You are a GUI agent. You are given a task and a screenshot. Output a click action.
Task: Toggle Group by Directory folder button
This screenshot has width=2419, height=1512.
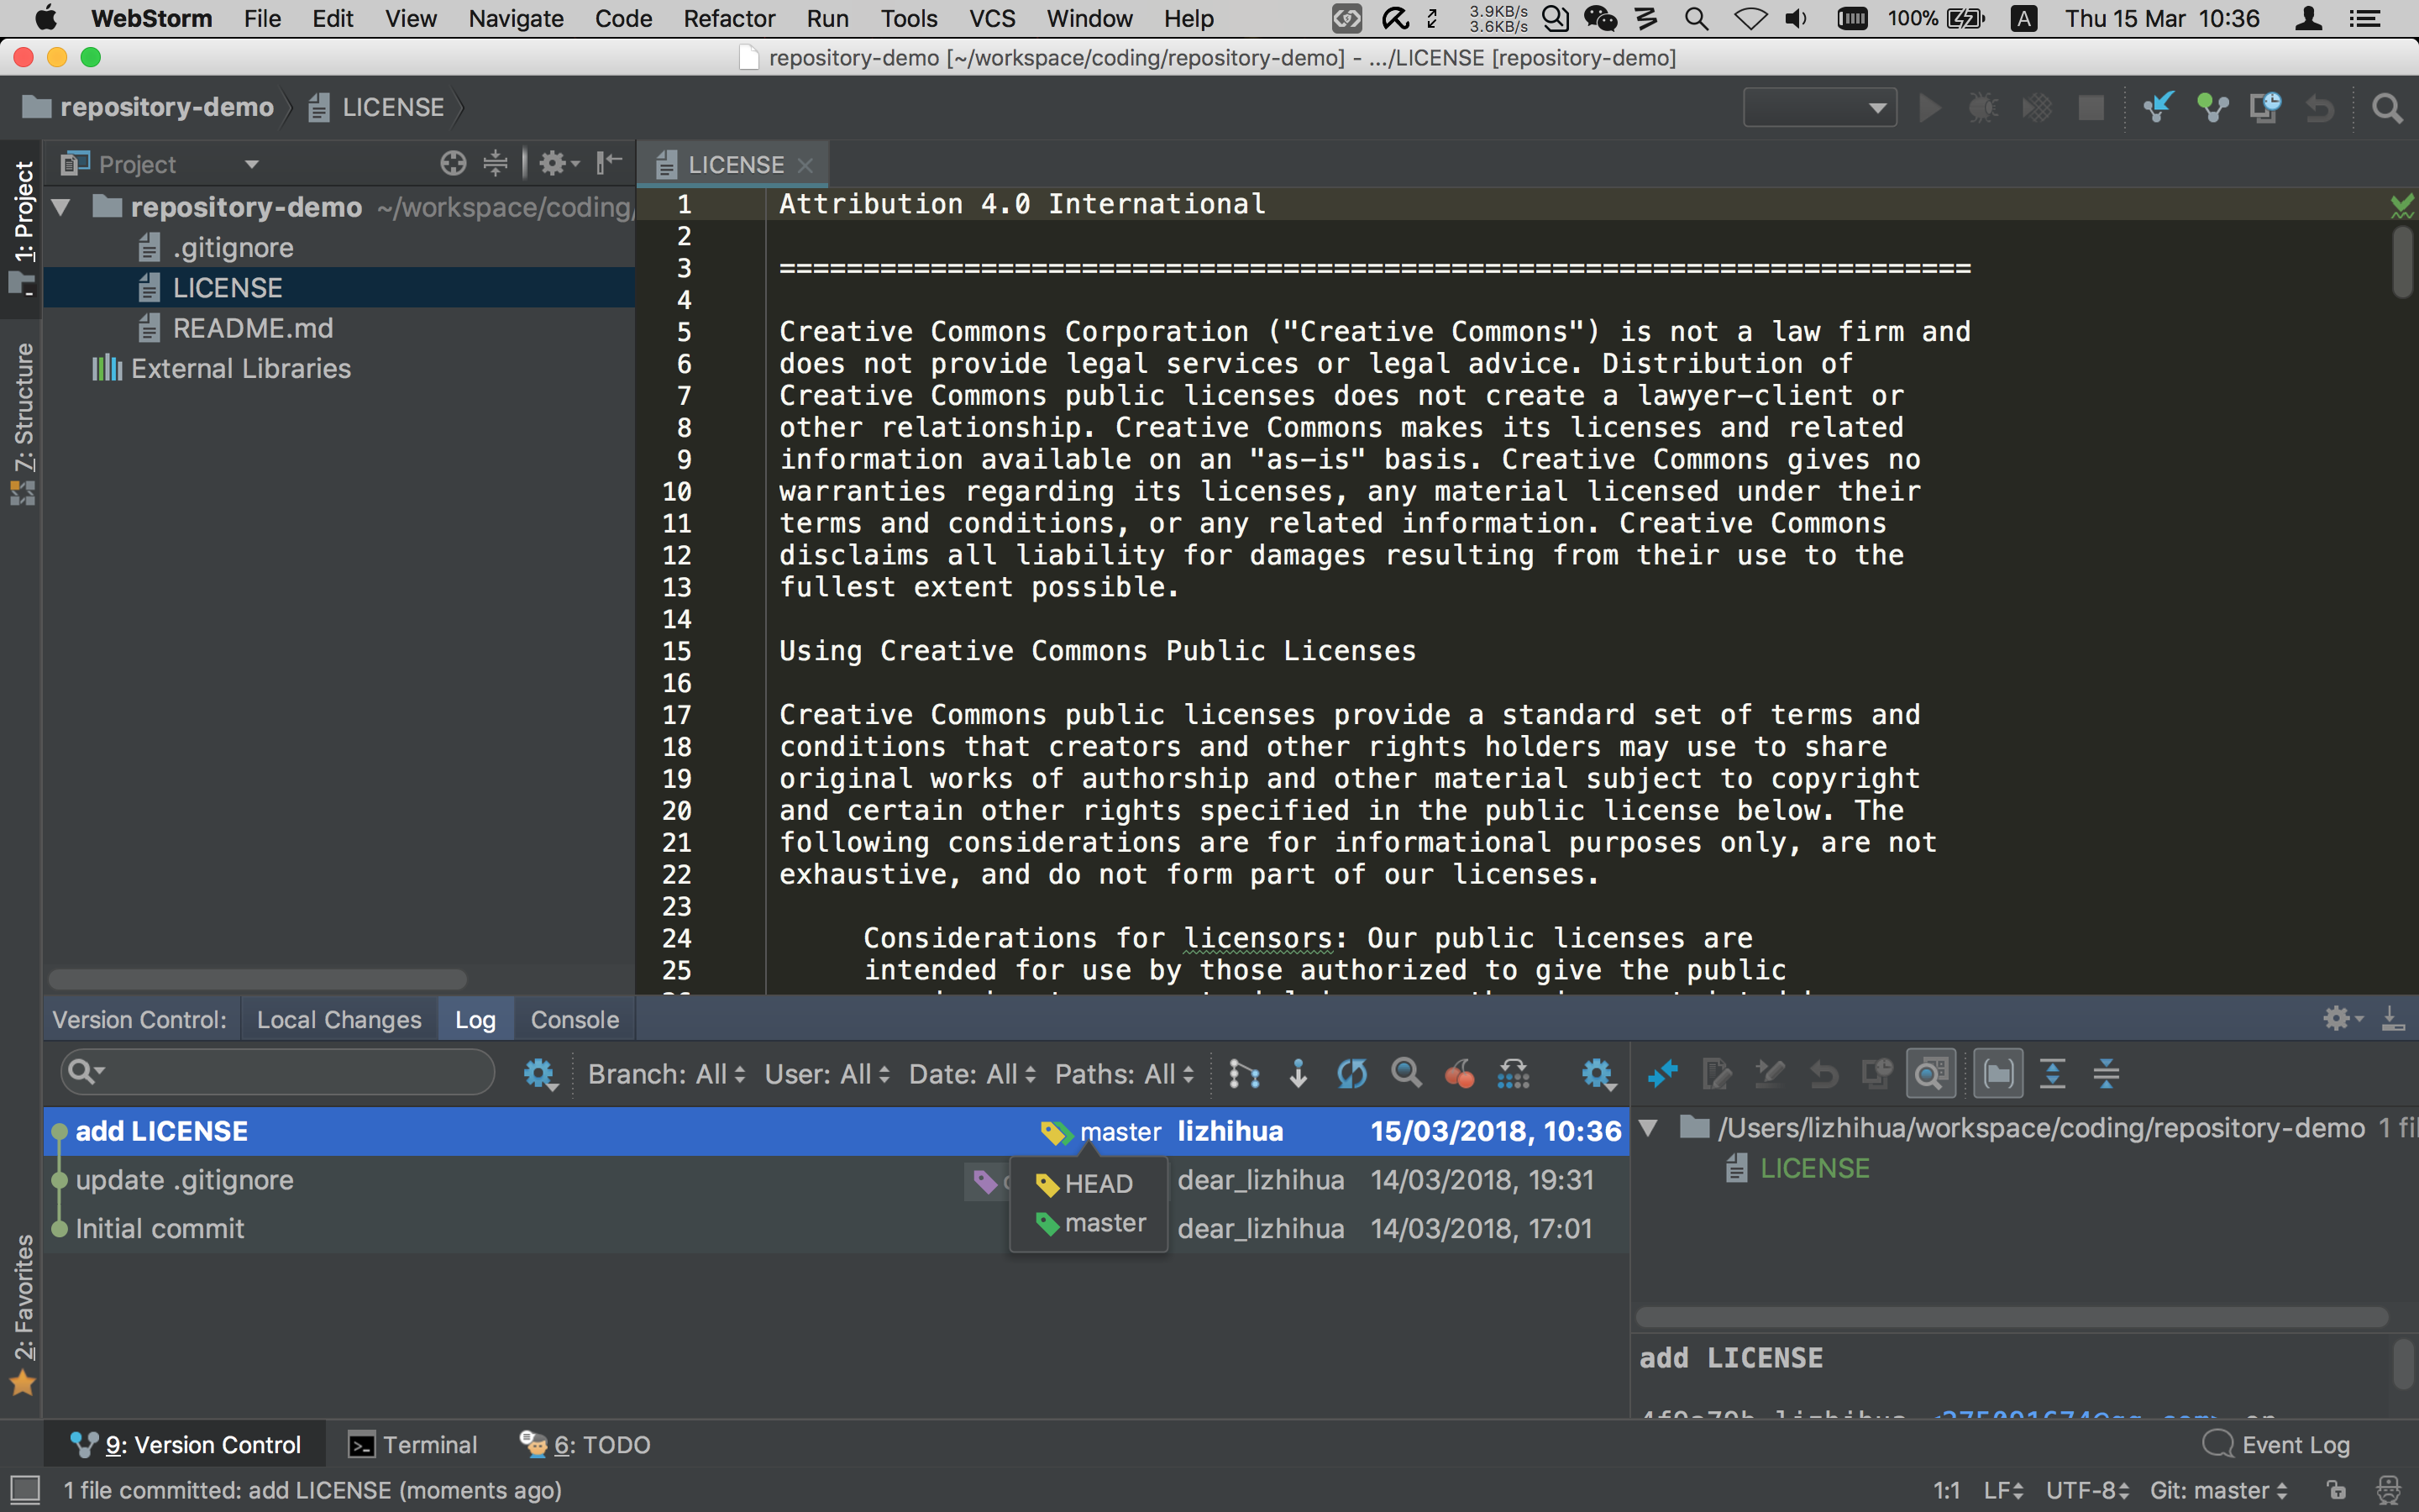(1998, 1074)
